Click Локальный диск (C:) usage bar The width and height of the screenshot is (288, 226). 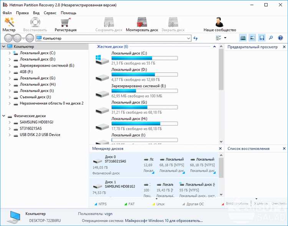pyautogui.click(x=144, y=58)
